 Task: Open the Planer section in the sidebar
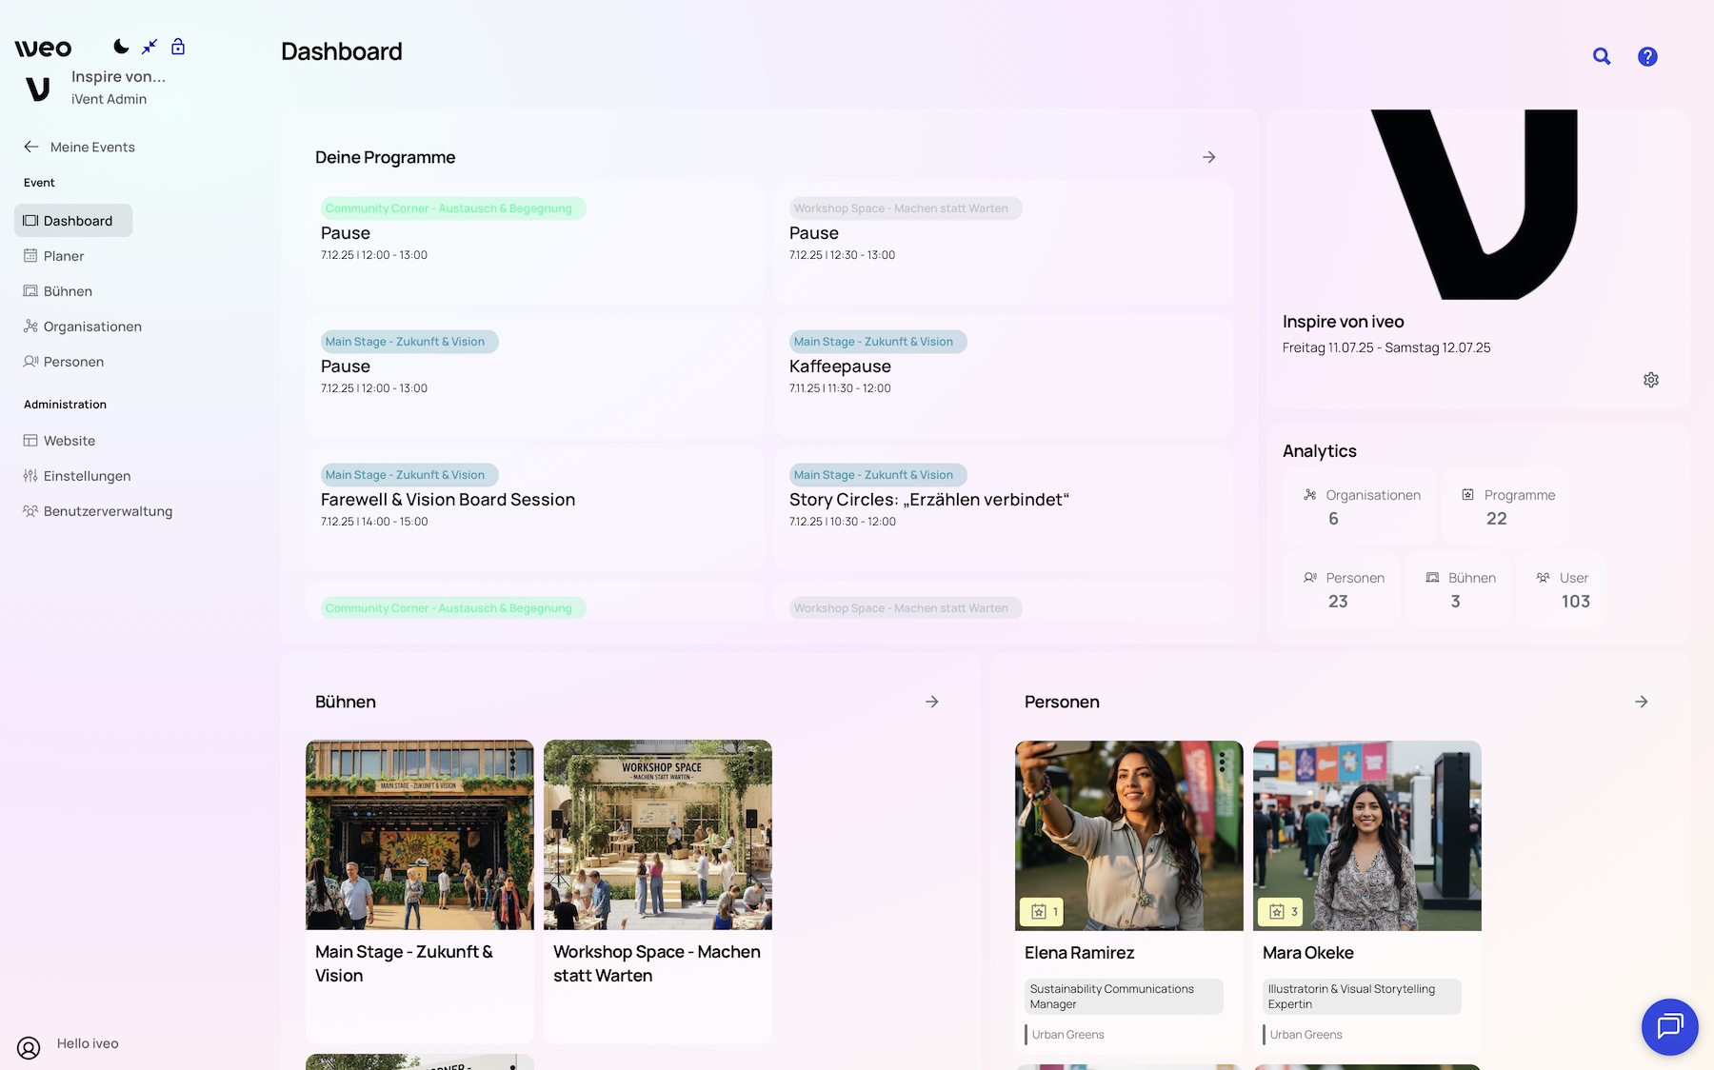65,255
